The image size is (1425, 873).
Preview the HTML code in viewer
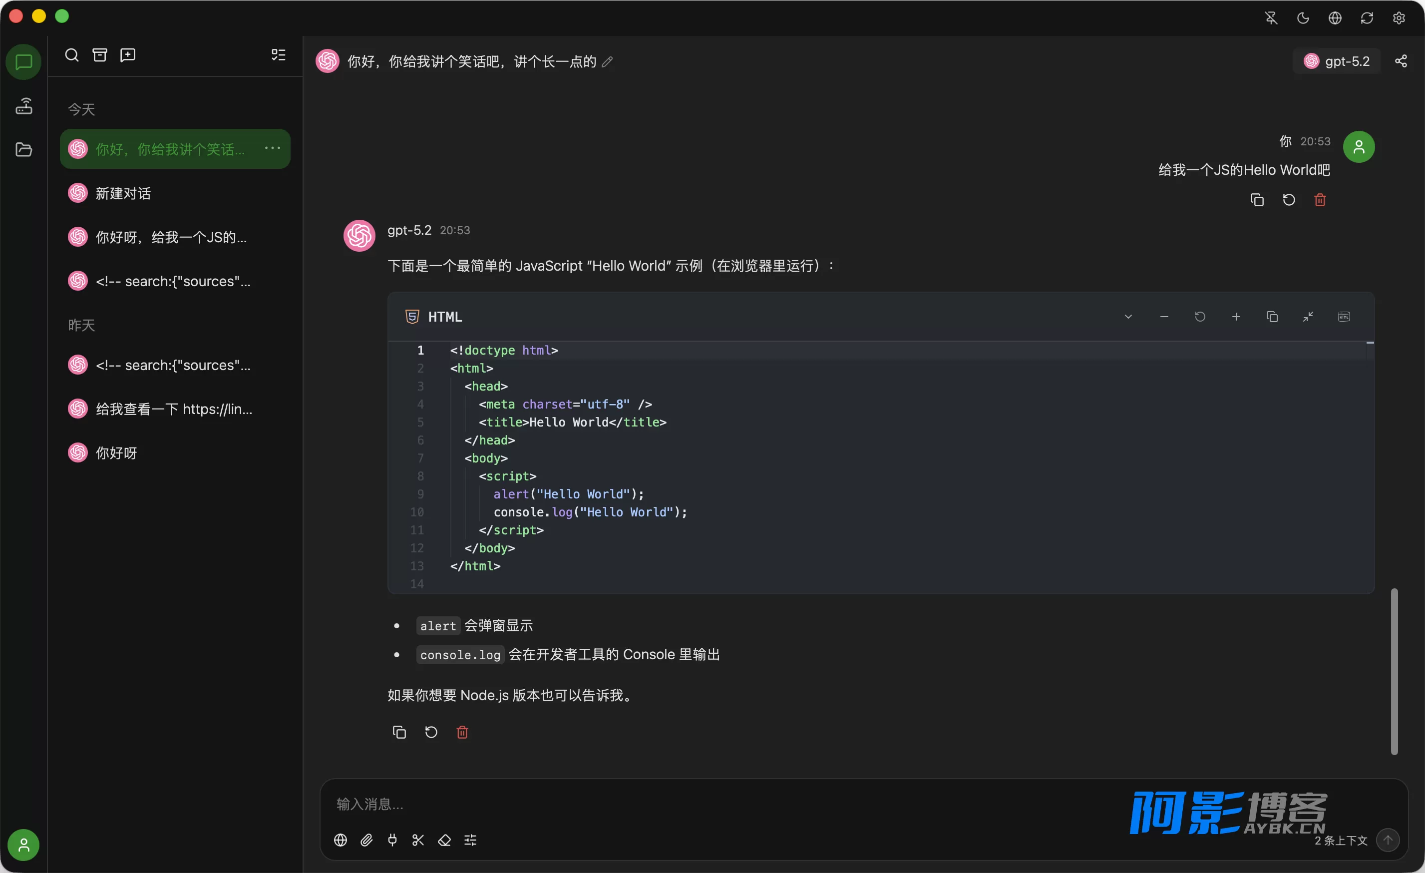click(x=1344, y=317)
